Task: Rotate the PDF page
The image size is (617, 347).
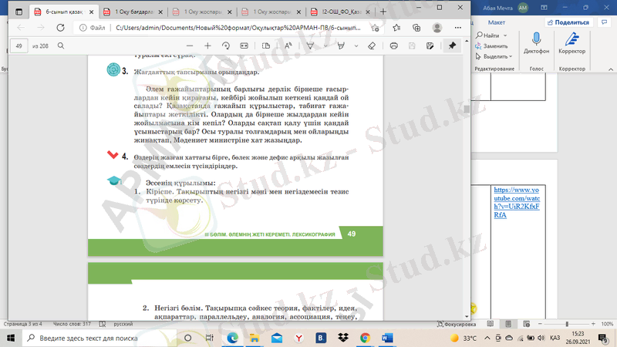Action: [x=226, y=45]
